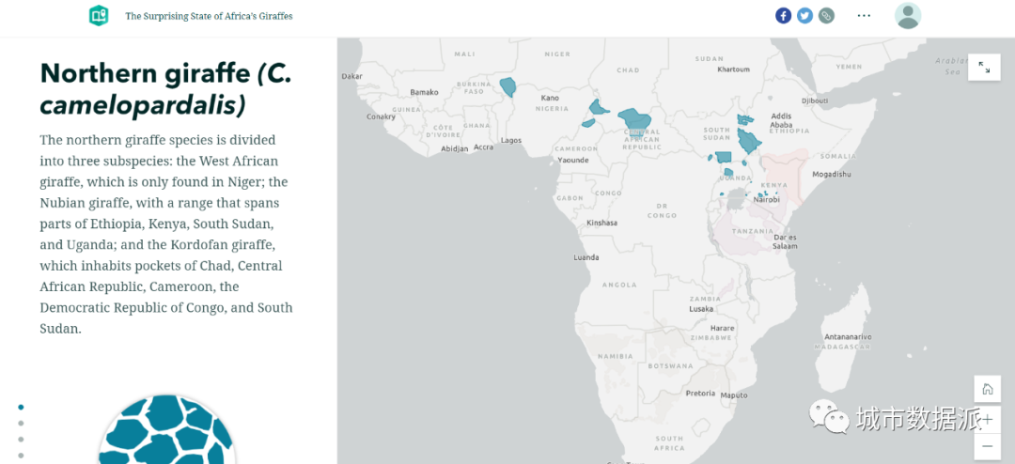Select the fourth slide navigation dot

click(22, 456)
